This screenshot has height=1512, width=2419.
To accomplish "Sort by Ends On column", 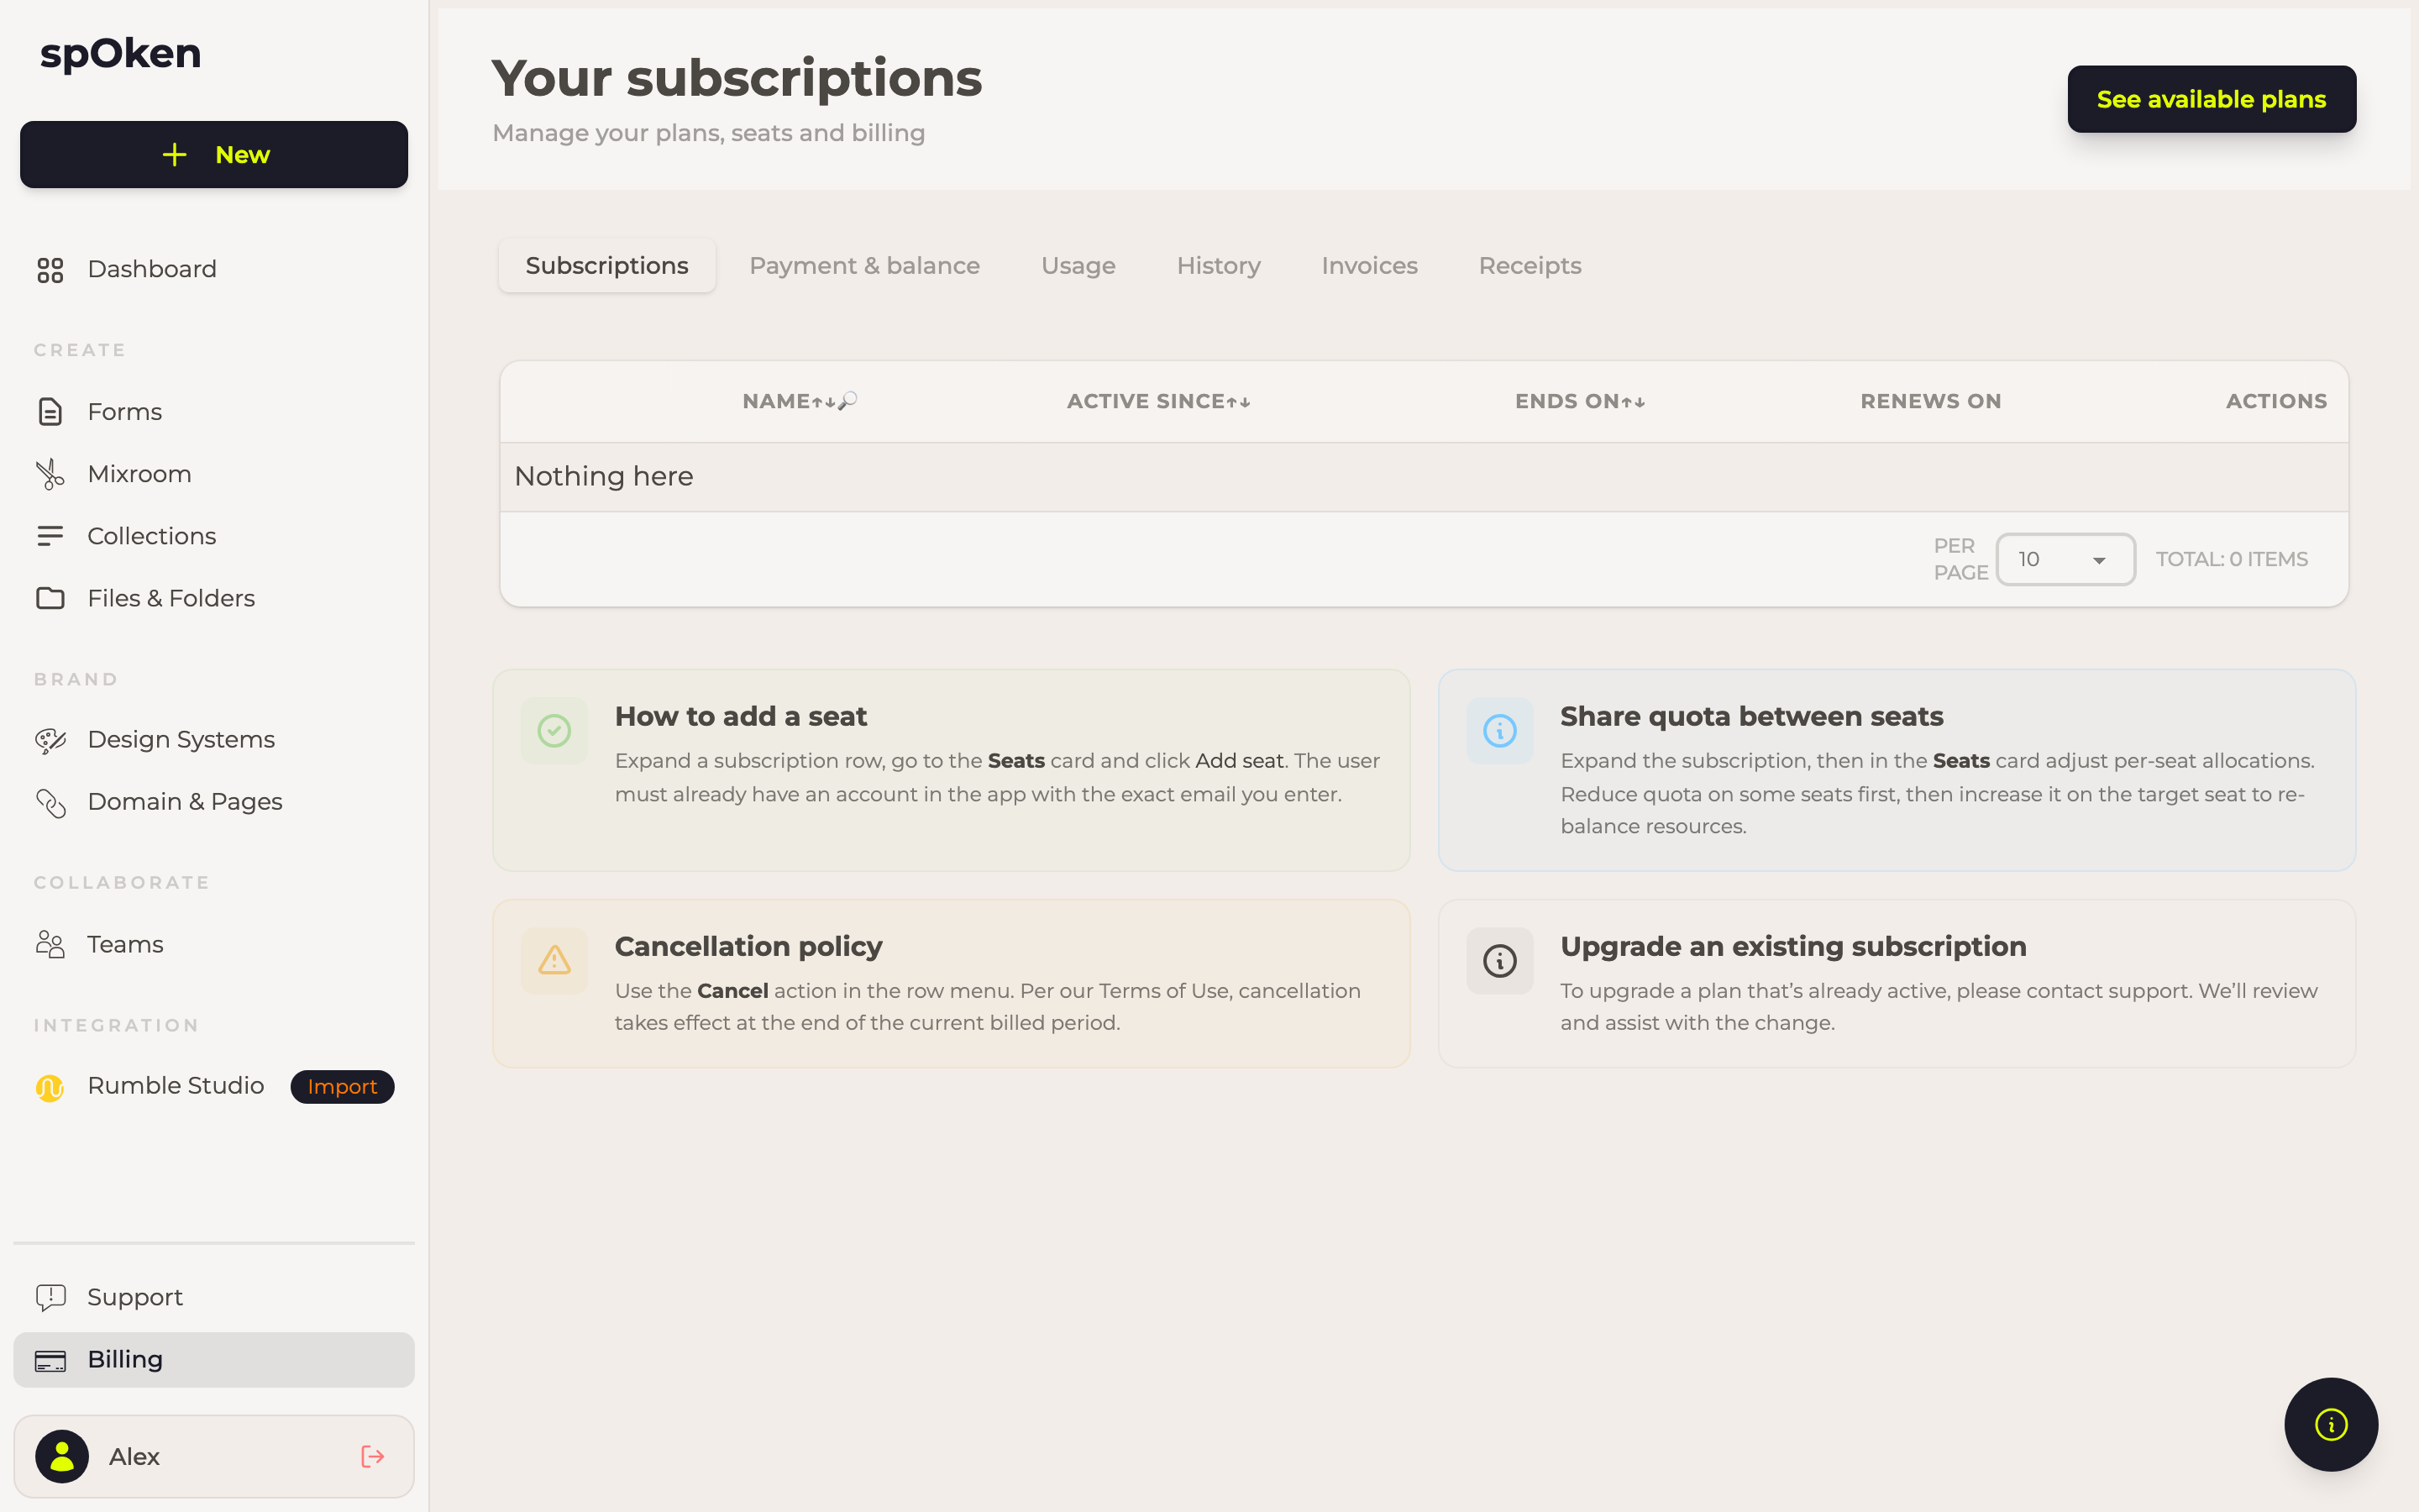I will pos(1579,401).
